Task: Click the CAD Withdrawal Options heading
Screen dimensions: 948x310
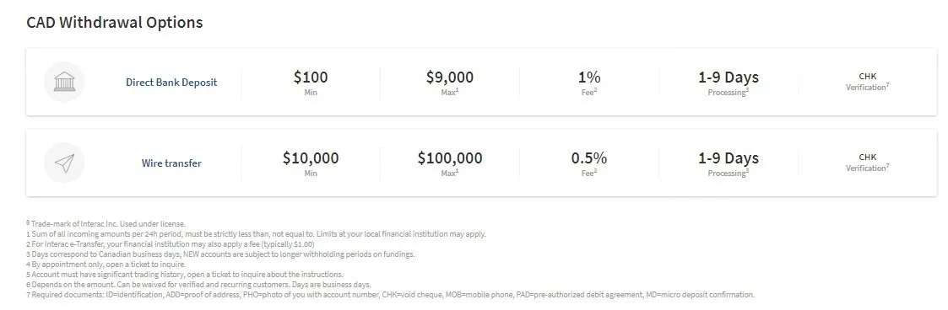Action: point(115,23)
